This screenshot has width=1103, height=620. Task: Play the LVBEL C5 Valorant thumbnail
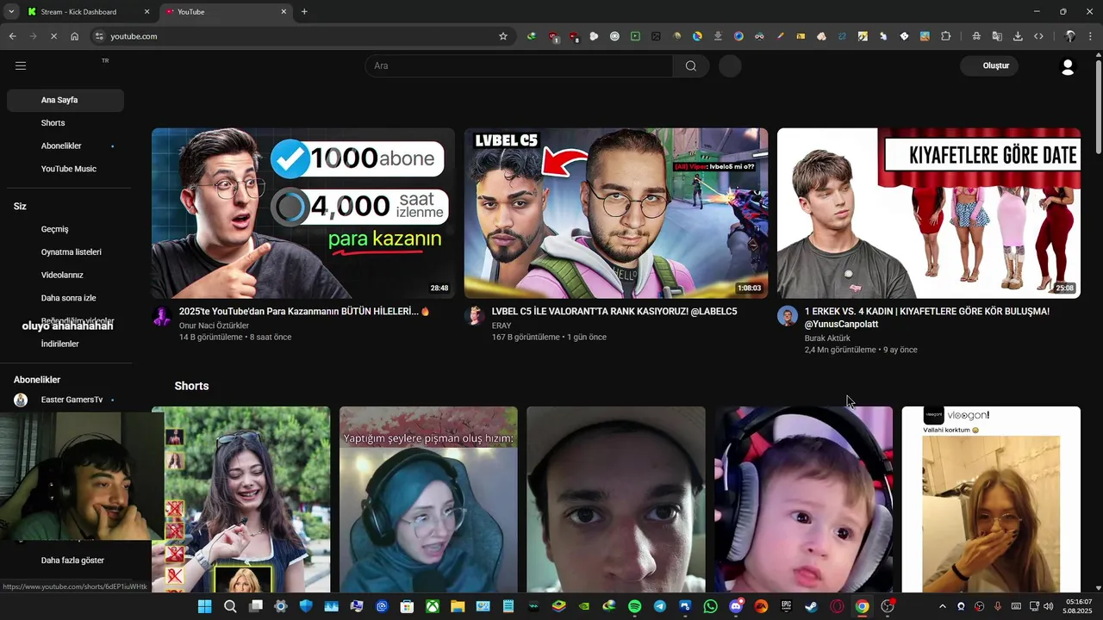coord(616,214)
